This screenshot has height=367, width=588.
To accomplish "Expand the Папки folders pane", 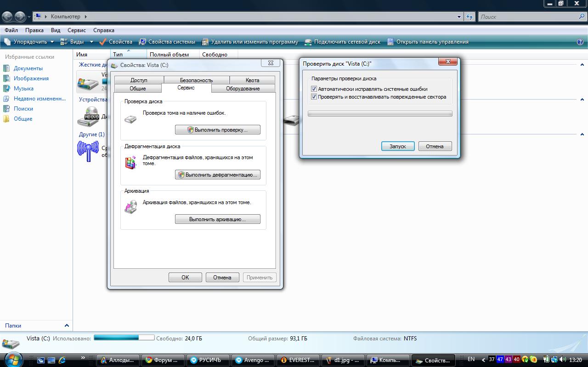I will 67,325.
